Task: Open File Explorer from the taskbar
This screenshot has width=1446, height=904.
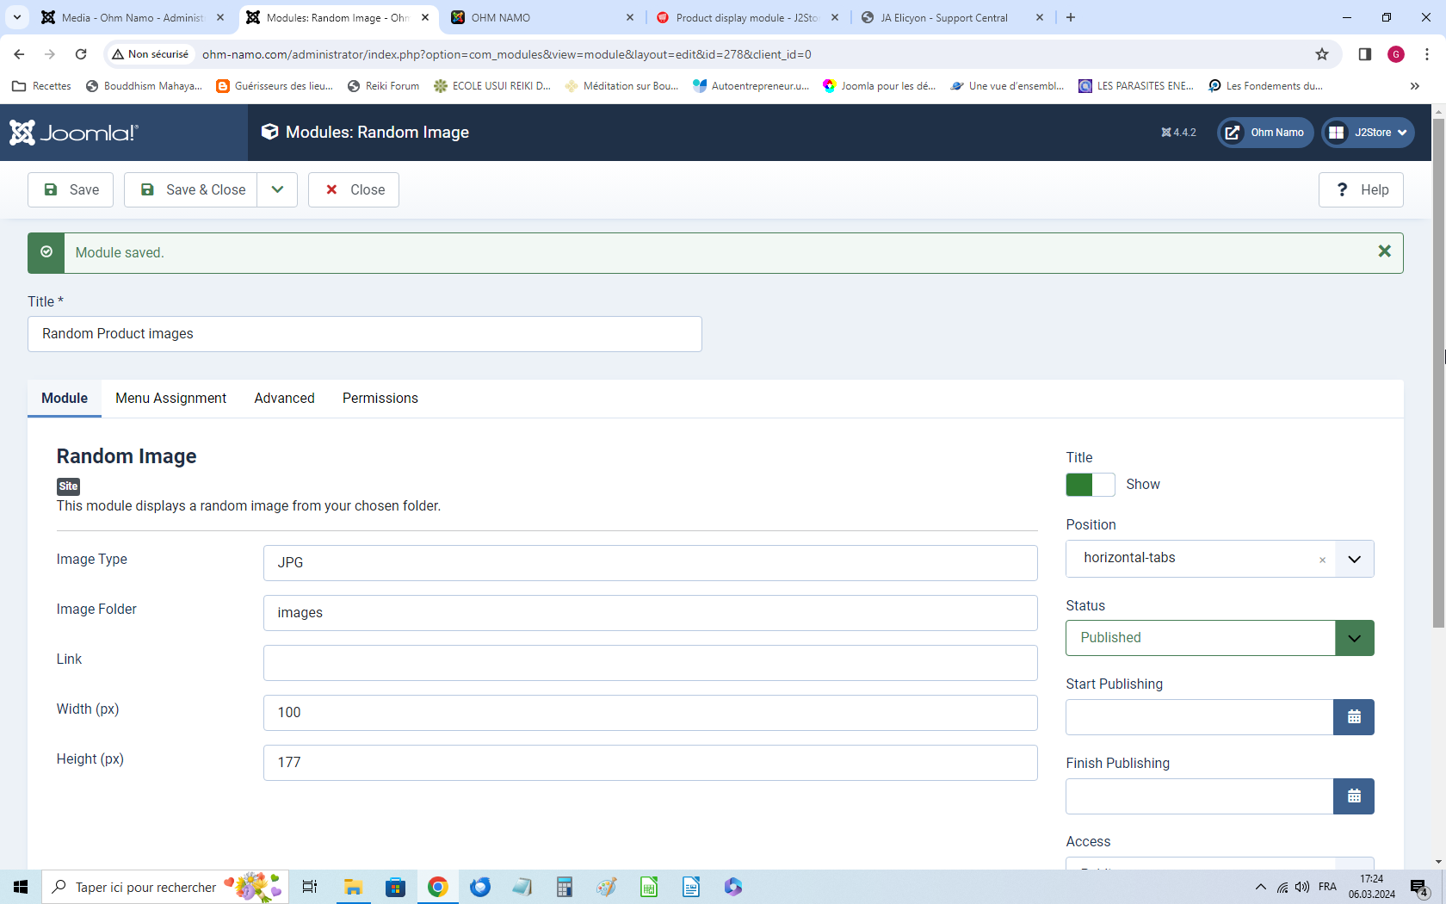Action: coord(353,887)
